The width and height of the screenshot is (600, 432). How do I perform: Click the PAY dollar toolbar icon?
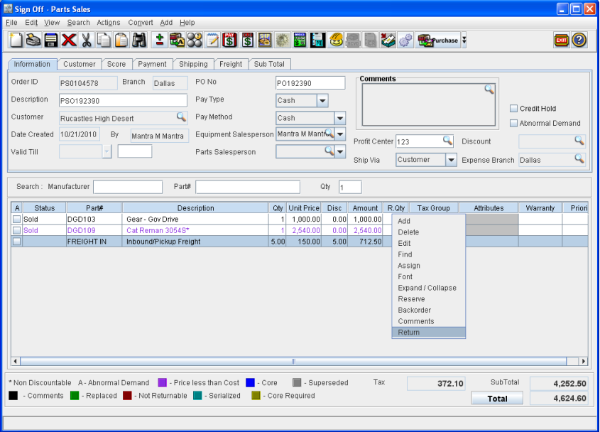[229, 40]
